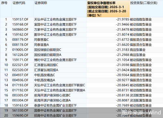
Task: Select code cell 008178.OF
Action: coord(20,45)
